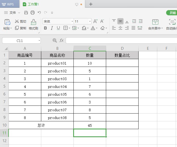Align text to bottom of cell

[127, 22]
